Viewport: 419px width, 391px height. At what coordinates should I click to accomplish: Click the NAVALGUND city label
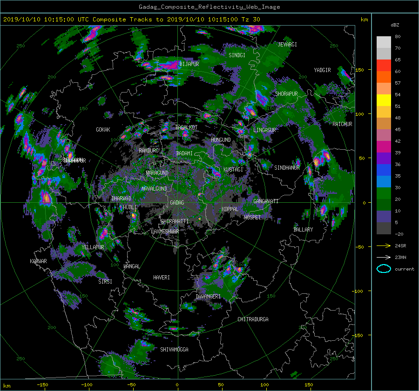click(x=154, y=189)
